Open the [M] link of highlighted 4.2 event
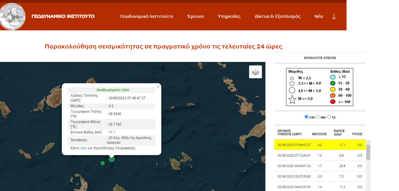 (x=360, y=145)
